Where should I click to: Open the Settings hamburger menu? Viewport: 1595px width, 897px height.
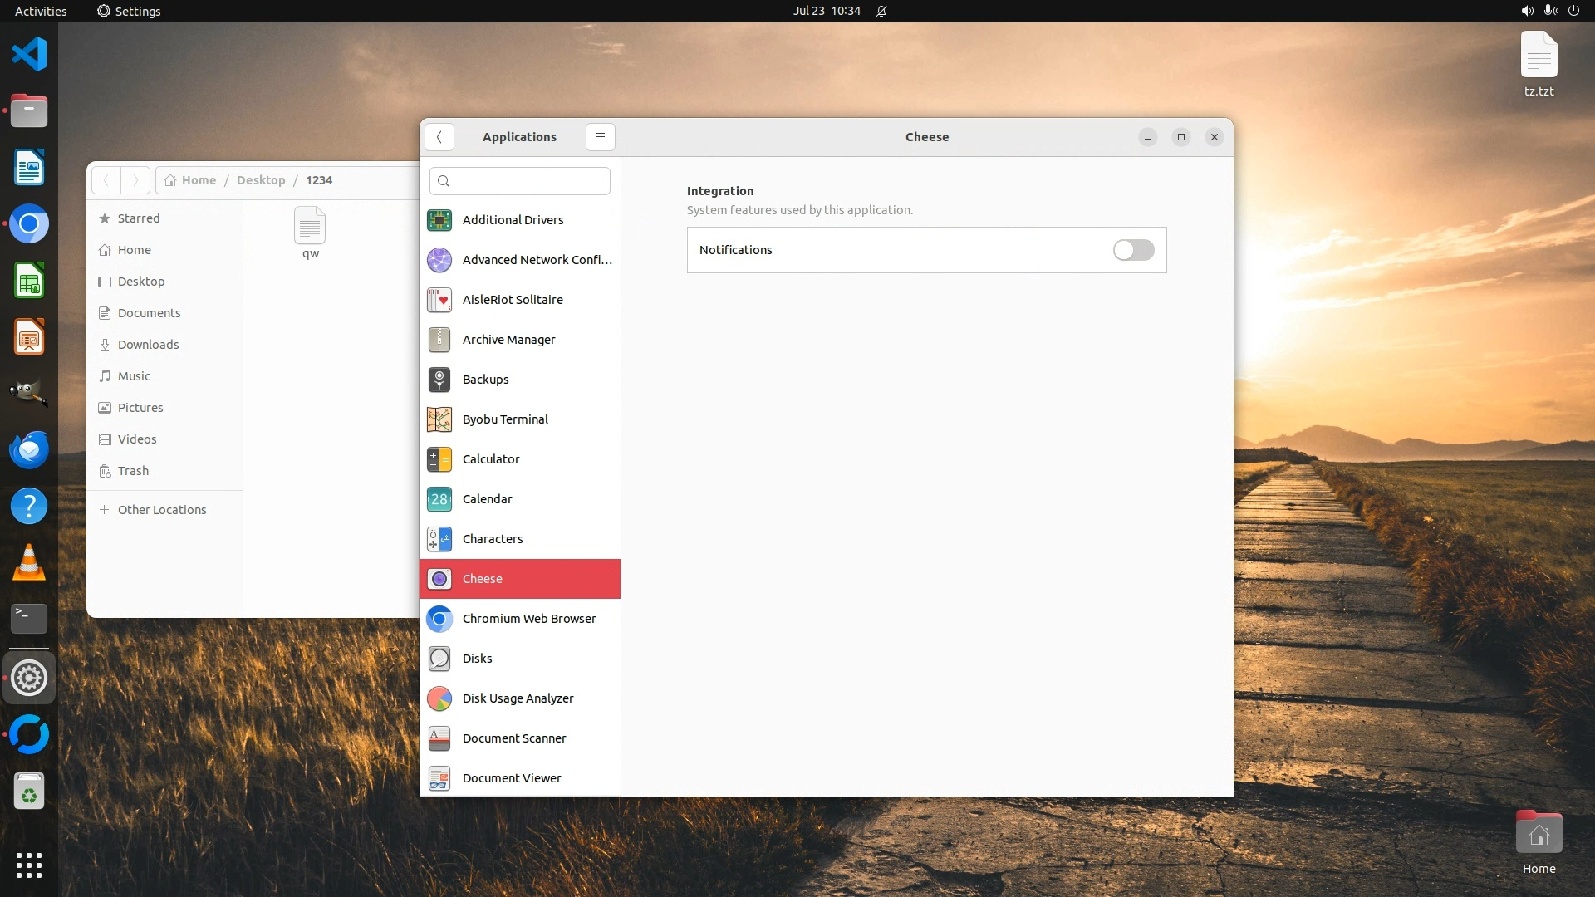pos(600,137)
